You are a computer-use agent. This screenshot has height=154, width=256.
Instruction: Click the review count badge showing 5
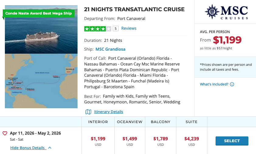(x=116, y=28)
